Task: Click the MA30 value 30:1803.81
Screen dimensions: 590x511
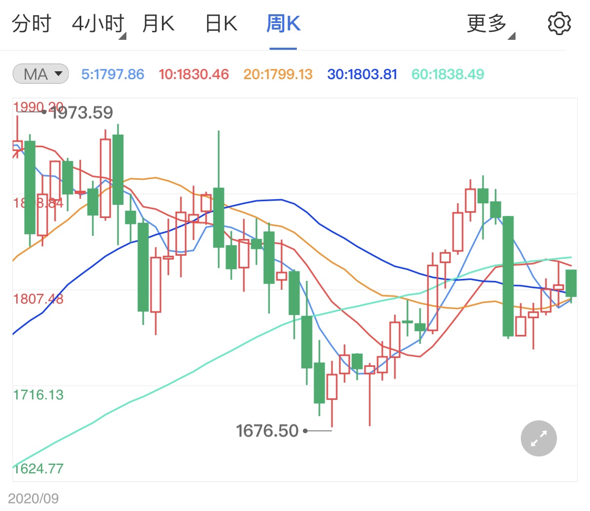Action: pyautogui.click(x=362, y=74)
